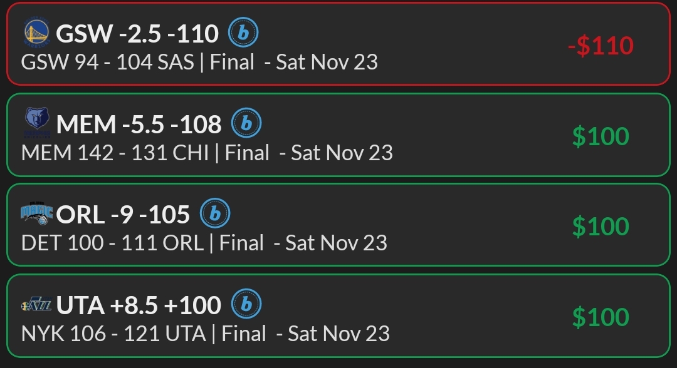Click the Memphis Grizzlies team logo
Screen dimensions: 677x368
point(37,121)
